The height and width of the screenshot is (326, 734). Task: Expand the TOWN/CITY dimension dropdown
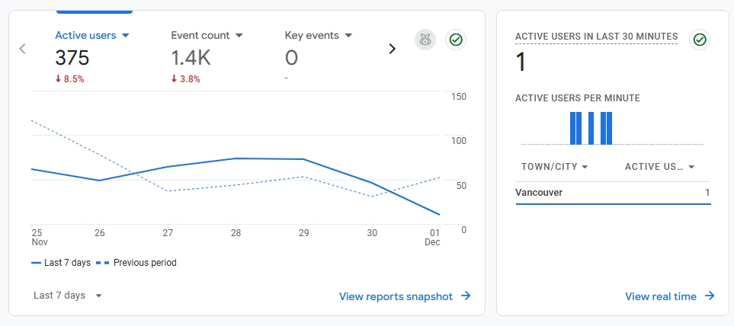point(555,167)
